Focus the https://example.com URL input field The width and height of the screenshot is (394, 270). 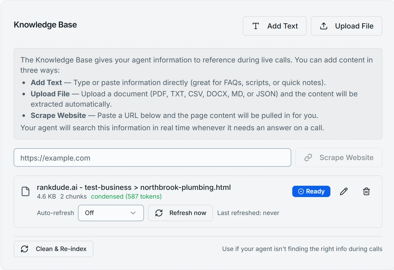(x=152, y=157)
